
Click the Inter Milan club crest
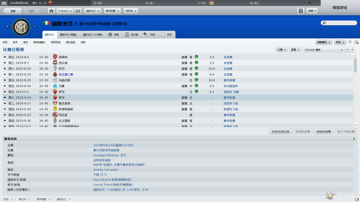coord(21,27)
